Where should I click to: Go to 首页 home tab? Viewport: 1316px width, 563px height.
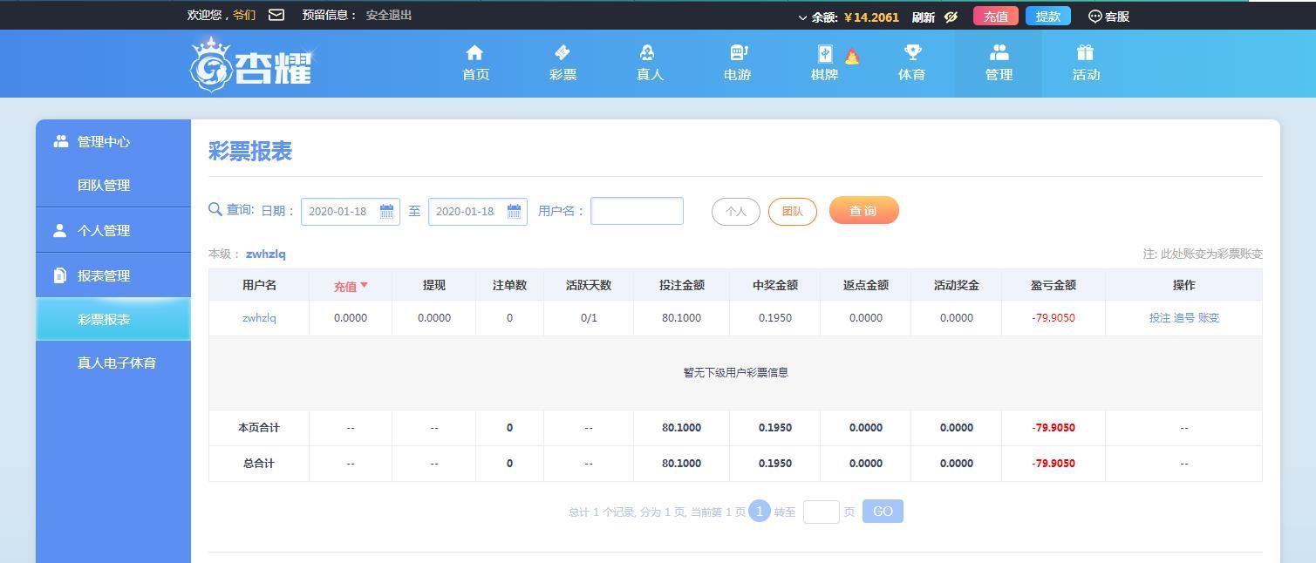coord(475,64)
